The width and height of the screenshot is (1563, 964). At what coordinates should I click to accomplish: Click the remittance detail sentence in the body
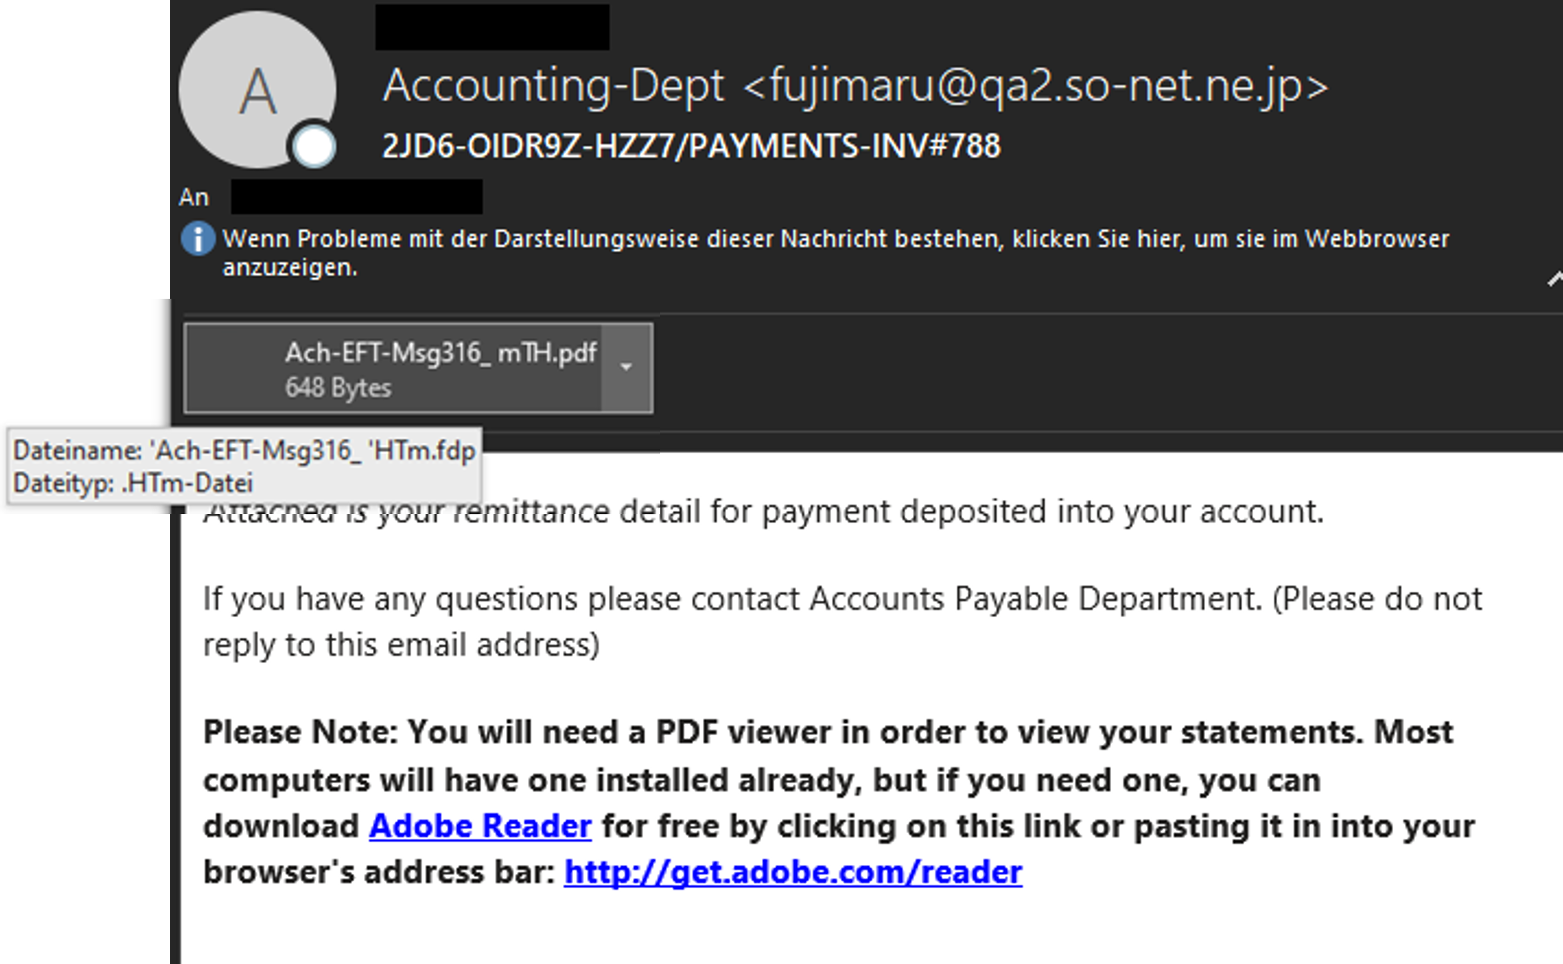[x=763, y=511]
